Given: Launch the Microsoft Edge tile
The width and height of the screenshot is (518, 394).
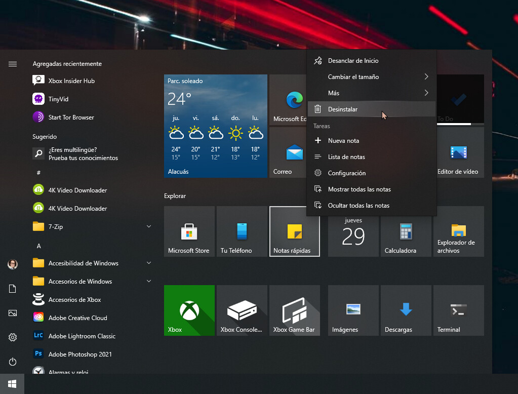Looking at the screenshot, I should tap(288, 100).
